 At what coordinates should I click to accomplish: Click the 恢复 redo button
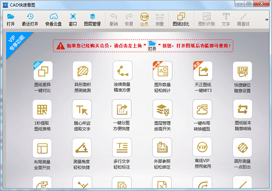tap(129, 20)
